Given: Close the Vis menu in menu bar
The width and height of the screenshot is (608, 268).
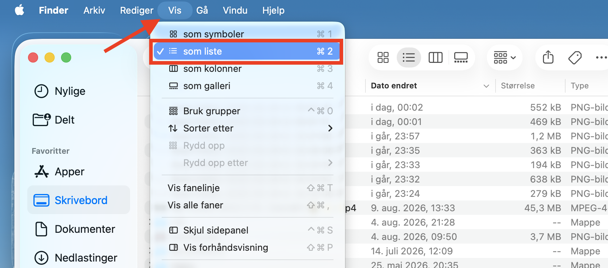Looking at the screenshot, I should tap(175, 10).
